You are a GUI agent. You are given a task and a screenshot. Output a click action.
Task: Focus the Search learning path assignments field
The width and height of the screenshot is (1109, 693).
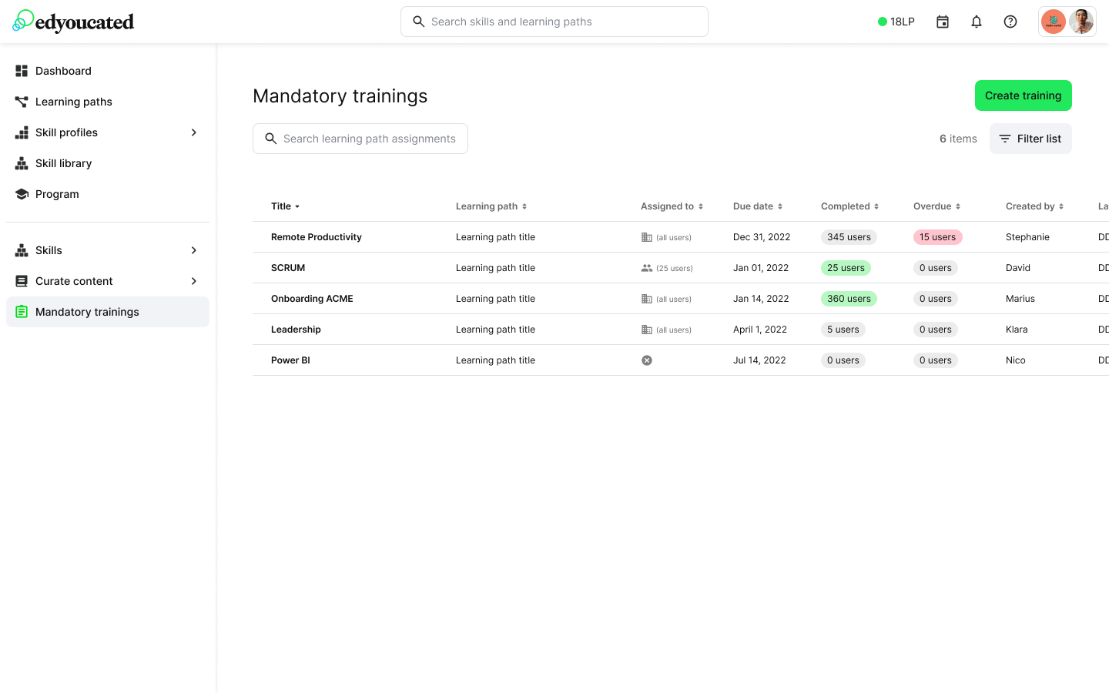369,139
